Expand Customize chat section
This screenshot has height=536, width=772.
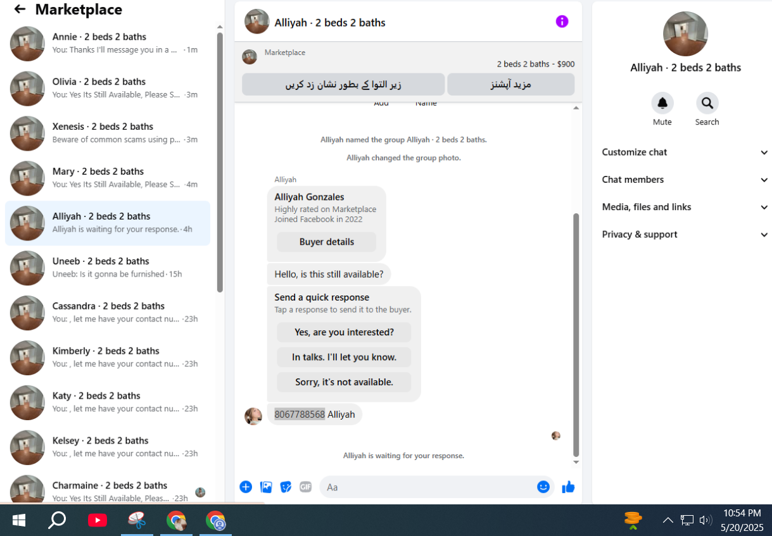685,152
